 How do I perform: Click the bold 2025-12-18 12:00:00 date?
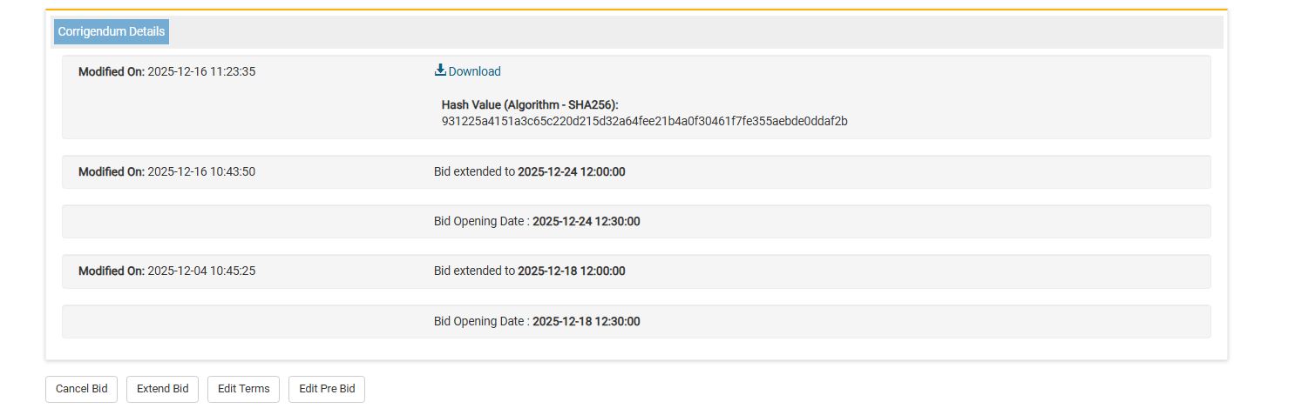click(x=572, y=271)
